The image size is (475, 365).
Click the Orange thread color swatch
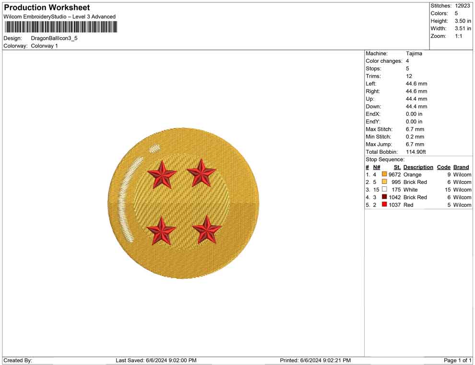pos(384,174)
